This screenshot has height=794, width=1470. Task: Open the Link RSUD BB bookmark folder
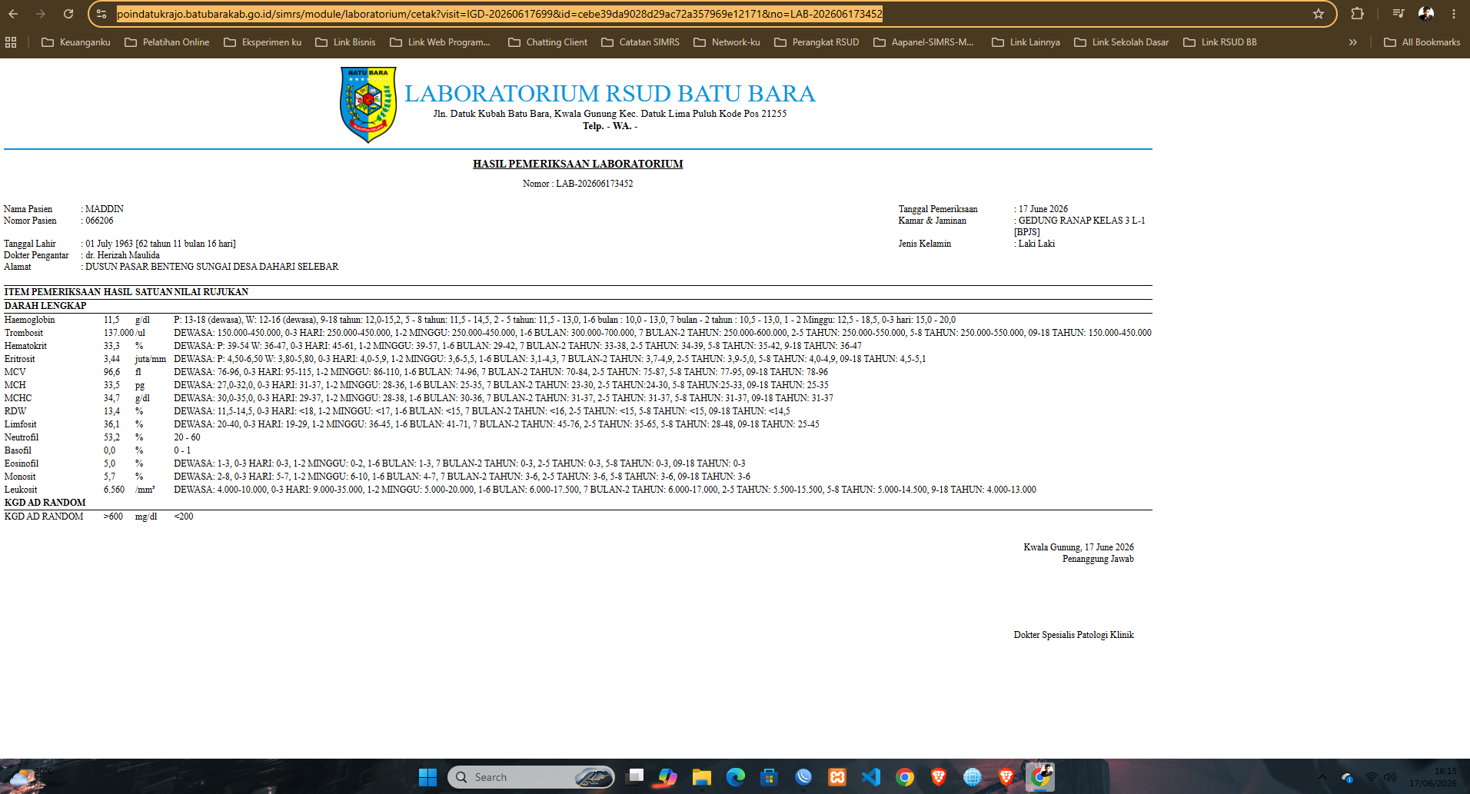(x=1220, y=42)
